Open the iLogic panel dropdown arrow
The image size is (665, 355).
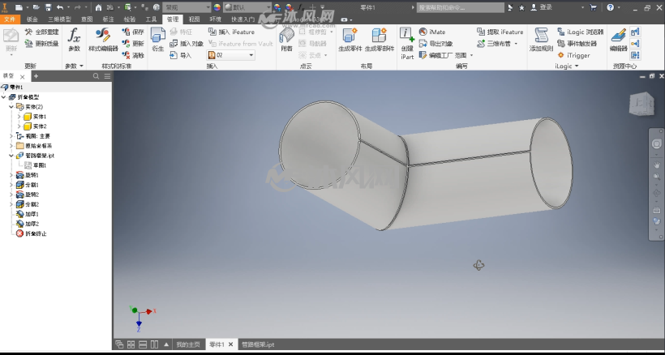[577, 66]
